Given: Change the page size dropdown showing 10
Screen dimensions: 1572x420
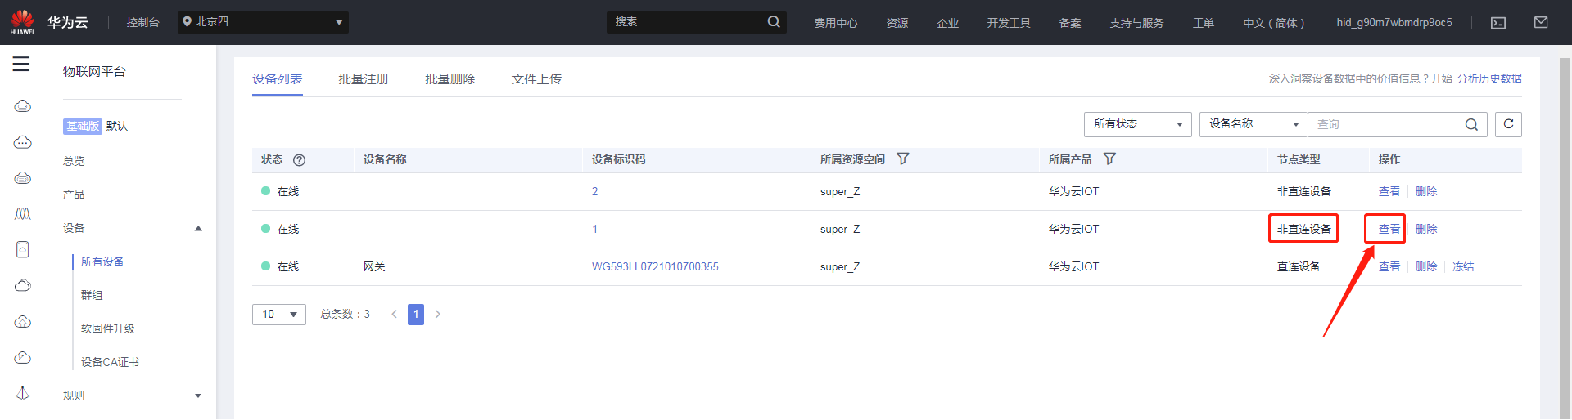Looking at the screenshot, I should [x=279, y=315].
